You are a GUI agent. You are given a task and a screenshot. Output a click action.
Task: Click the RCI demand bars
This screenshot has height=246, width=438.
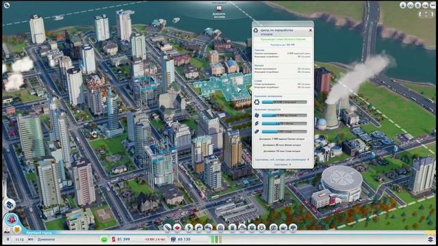tap(216, 239)
